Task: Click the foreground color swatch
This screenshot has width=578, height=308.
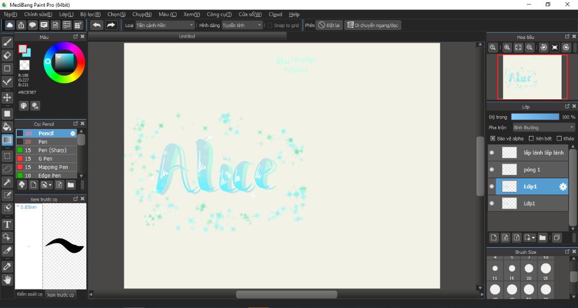Action: (x=23, y=49)
